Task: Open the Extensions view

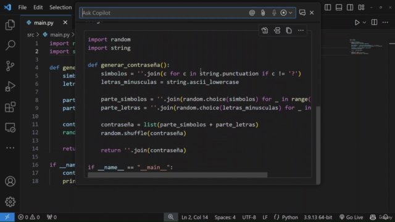Action: click(10, 107)
